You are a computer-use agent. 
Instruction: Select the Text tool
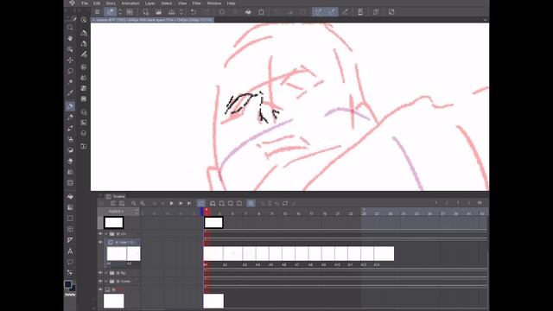(x=70, y=251)
